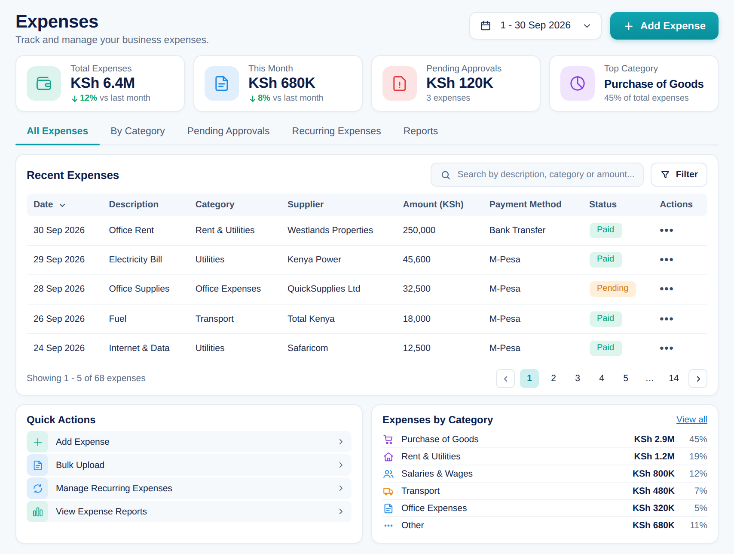The width and height of the screenshot is (734, 554).
Task: Open actions menu for Internet & Data row
Action: pyautogui.click(x=667, y=348)
